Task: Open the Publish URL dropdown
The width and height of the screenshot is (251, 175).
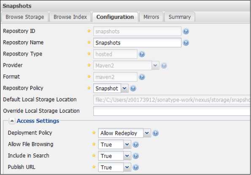Action: coord(127,167)
